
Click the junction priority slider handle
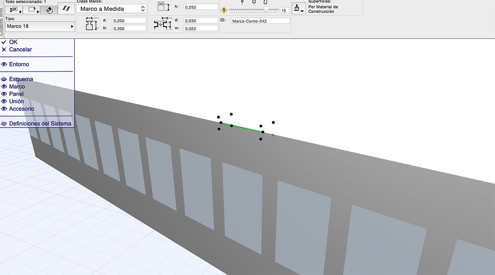(267, 9)
